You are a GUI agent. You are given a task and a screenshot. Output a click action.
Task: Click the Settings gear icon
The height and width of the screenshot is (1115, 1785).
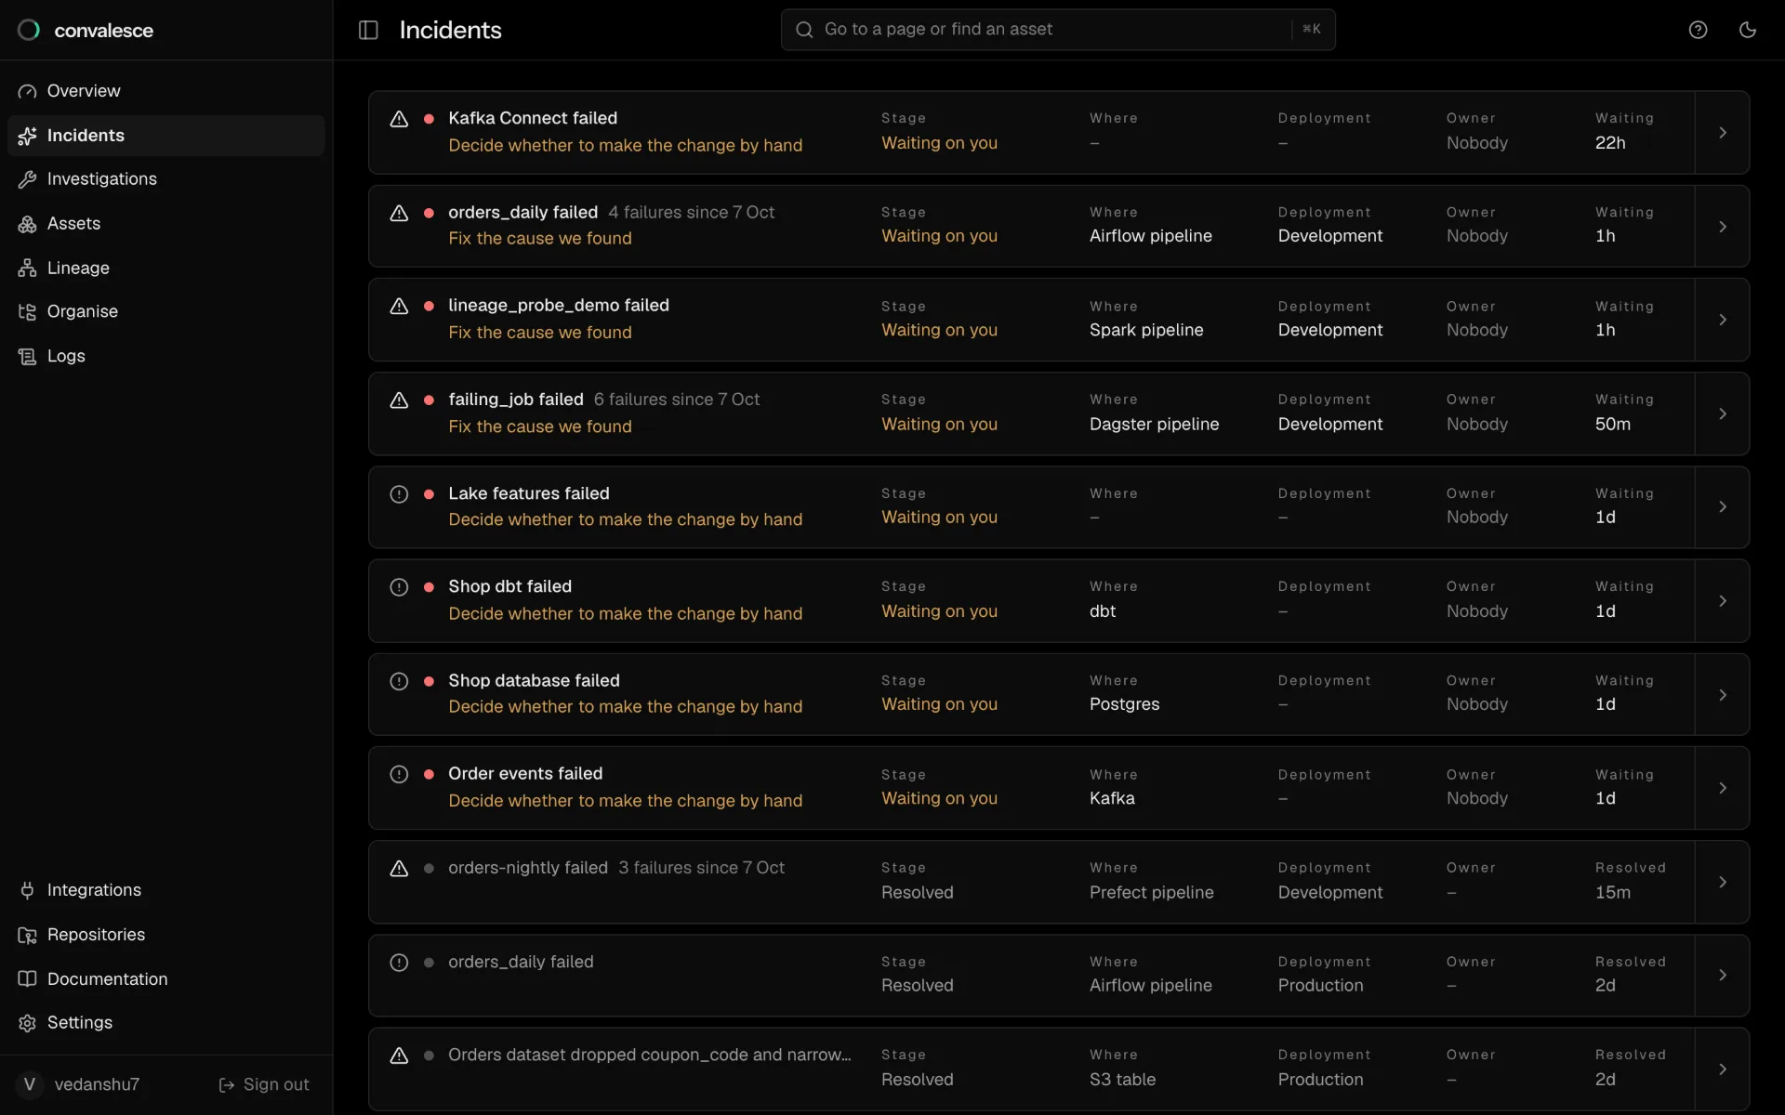click(x=27, y=1023)
